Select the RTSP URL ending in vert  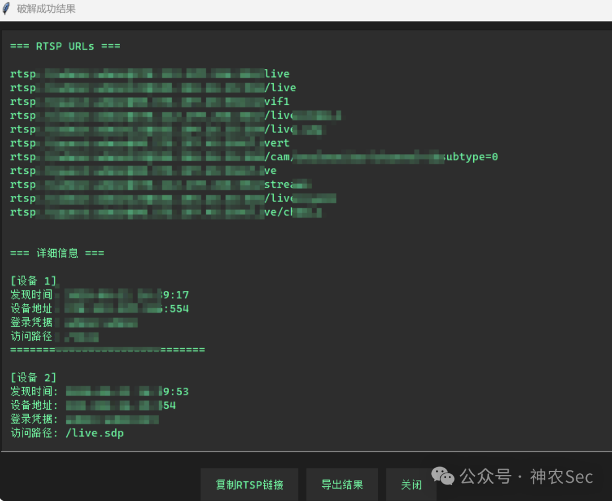150,143
